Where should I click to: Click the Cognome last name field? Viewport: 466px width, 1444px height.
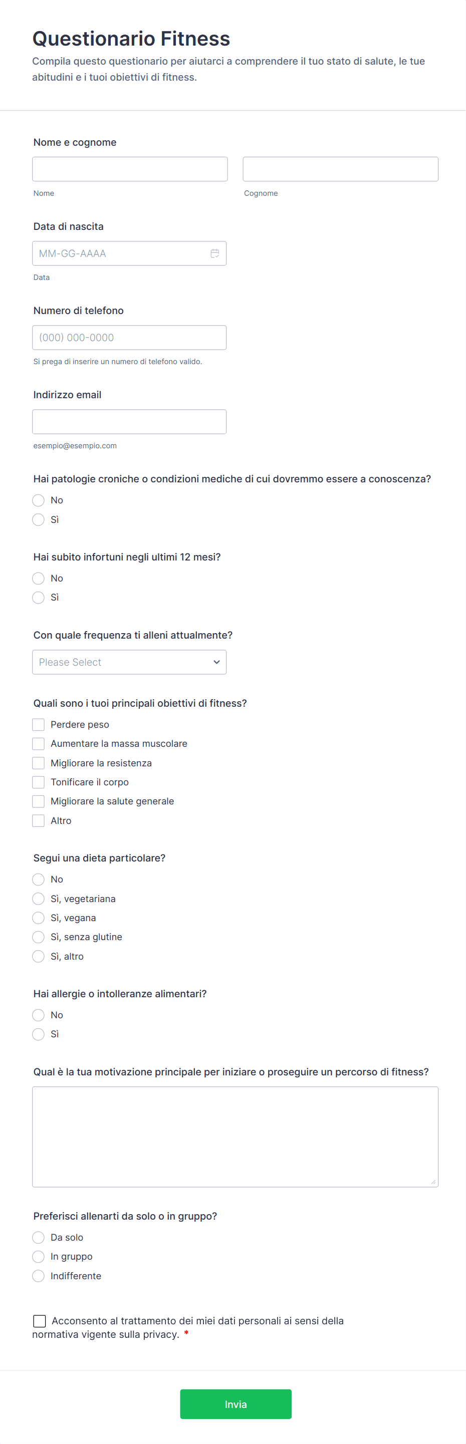pyautogui.click(x=340, y=169)
